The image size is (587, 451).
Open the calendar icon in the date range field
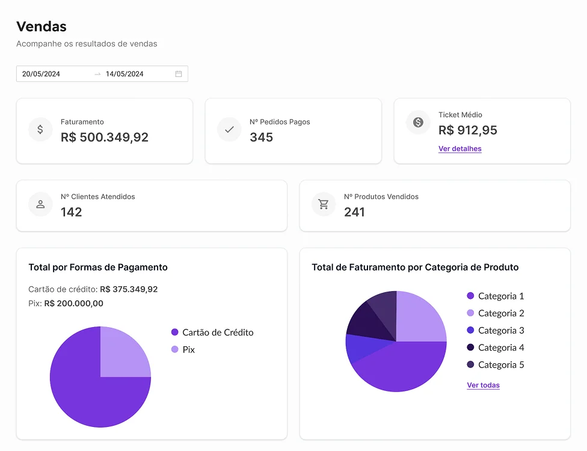178,73
